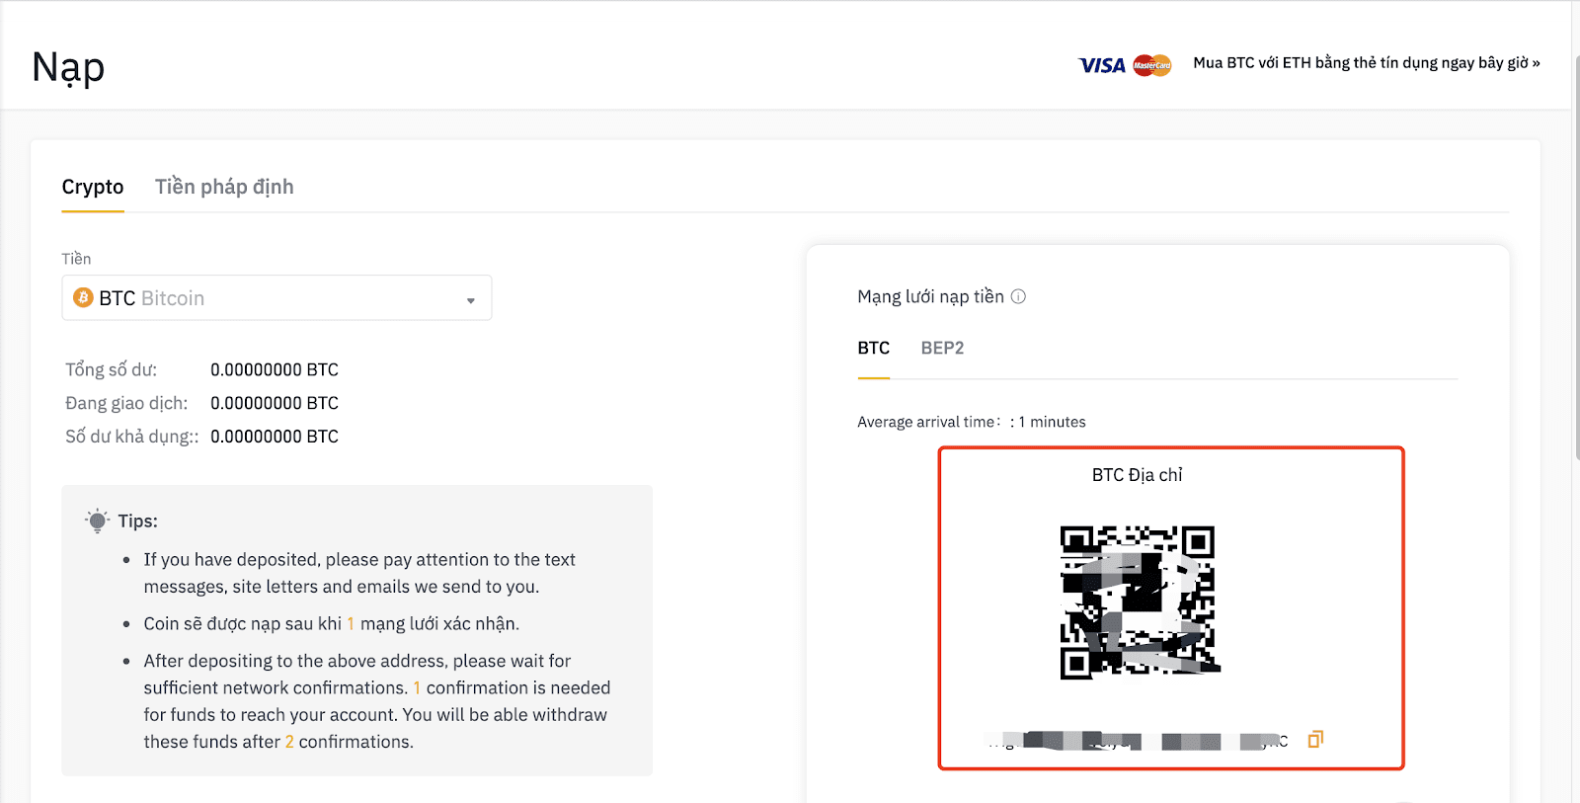This screenshot has height=803, width=1580.
Task: Switch to the Crypto tab
Action: (x=93, y=187)
